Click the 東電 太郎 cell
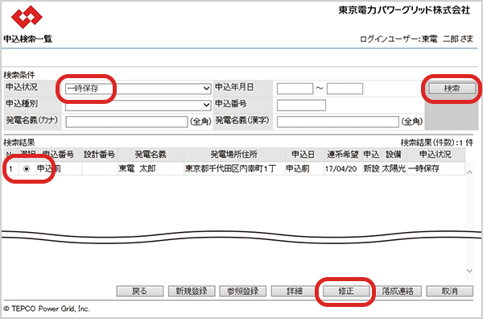Viewport: 483px width, 319px height. pyautogui.click(x=151, y=168)
